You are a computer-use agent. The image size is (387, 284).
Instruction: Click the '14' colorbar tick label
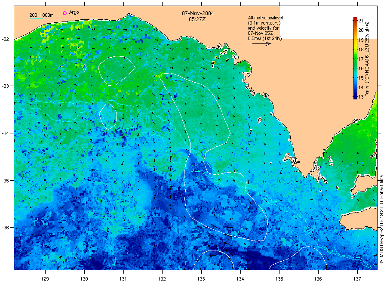click(361, 87)
